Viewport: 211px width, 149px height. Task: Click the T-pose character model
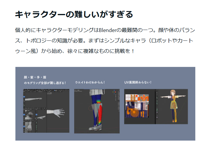(173, 106)
